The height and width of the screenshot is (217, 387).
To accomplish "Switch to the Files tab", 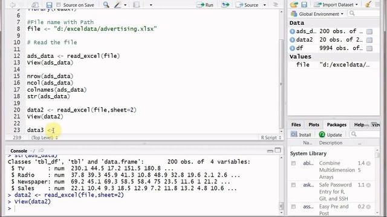I will pos(296,125).
